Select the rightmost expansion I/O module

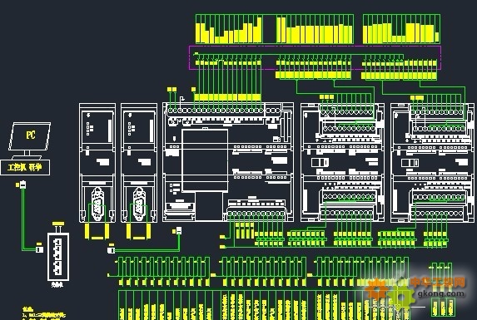(x=432, y=162)
